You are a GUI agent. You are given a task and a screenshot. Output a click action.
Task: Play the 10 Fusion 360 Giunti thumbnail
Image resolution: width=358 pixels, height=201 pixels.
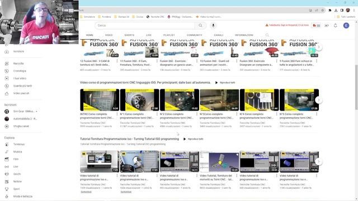[x=219, y=49]
